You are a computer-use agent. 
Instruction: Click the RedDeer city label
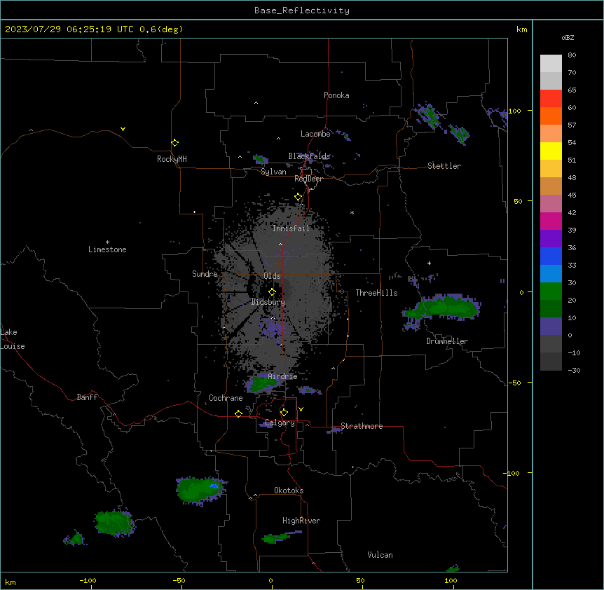click(308, 179)
